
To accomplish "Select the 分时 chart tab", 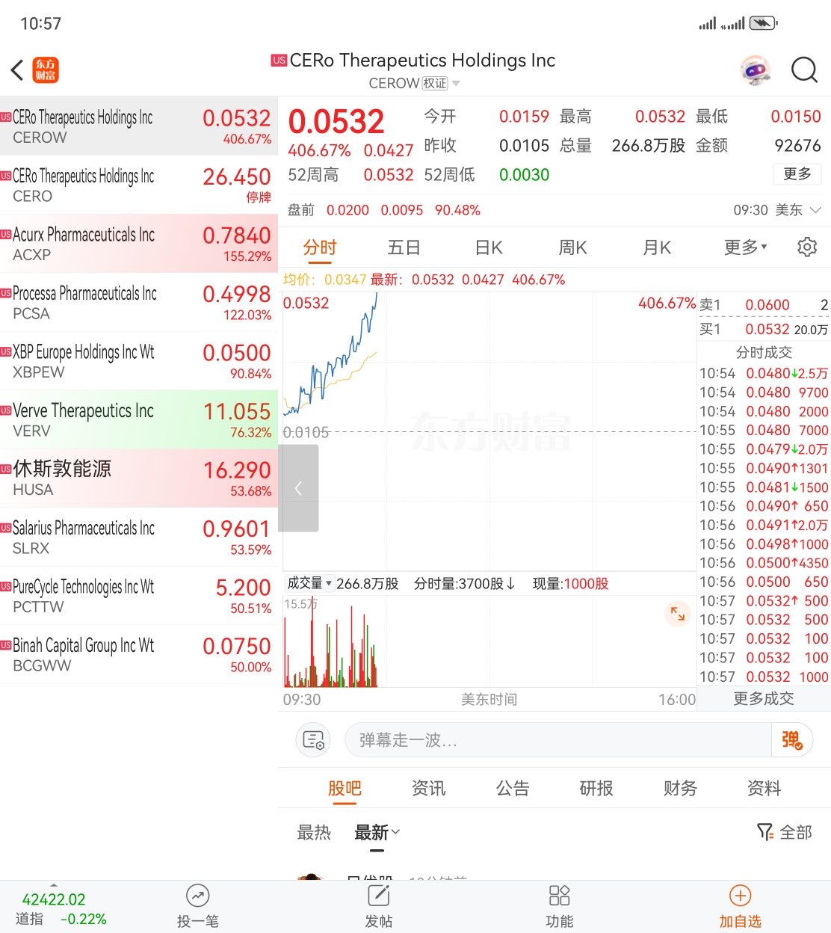I will (x=320, y=247).
